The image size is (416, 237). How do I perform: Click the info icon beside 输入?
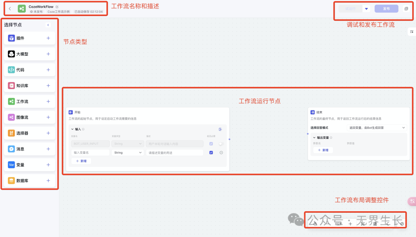83,129
